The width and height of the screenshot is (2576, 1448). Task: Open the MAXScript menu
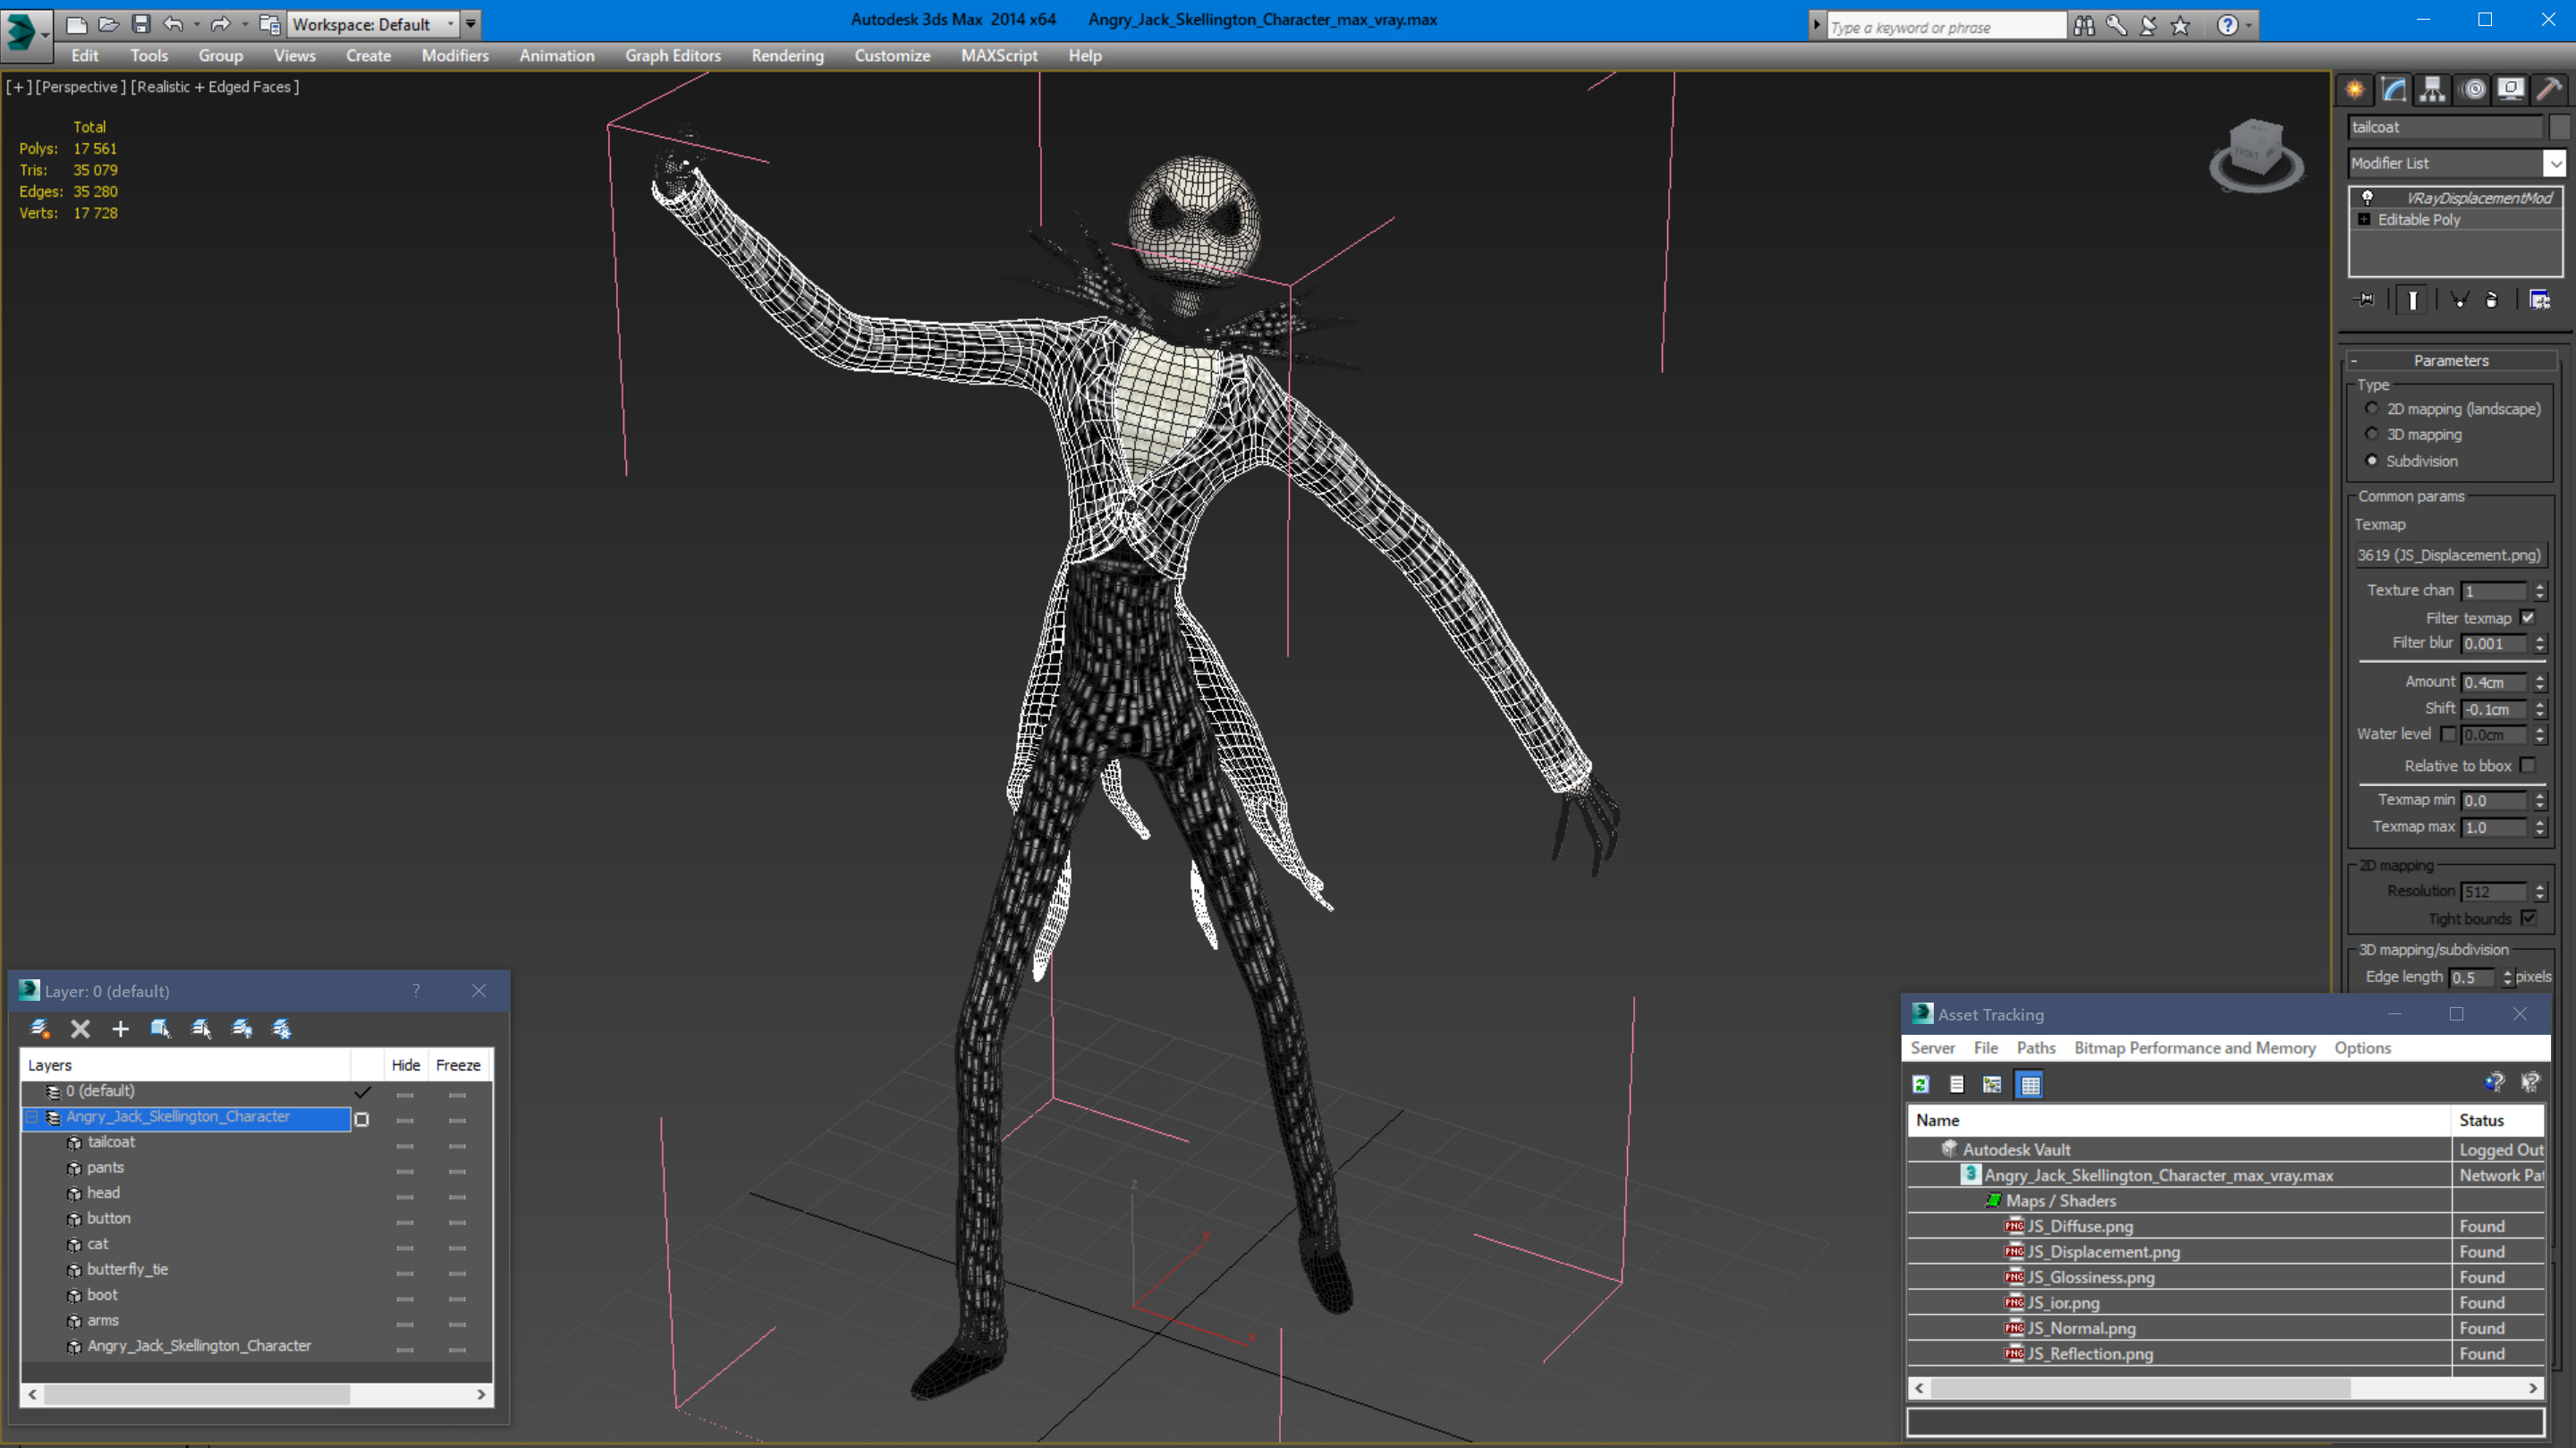(x=999, y=56)
